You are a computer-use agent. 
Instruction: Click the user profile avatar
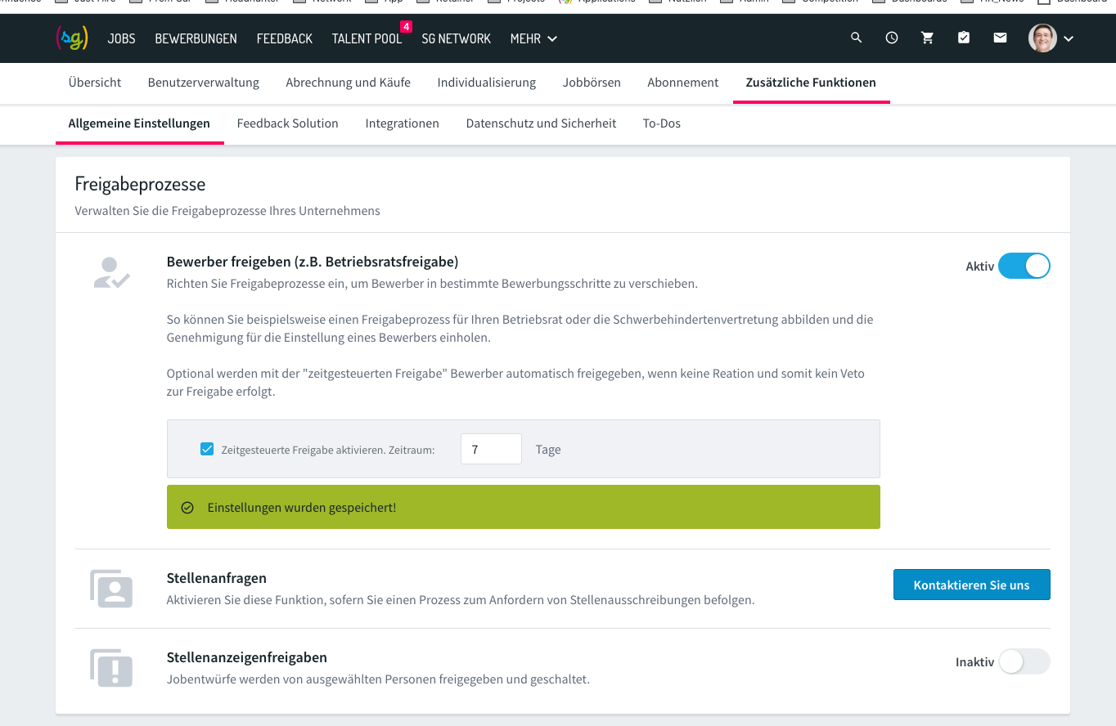[x=1042, y=38]
